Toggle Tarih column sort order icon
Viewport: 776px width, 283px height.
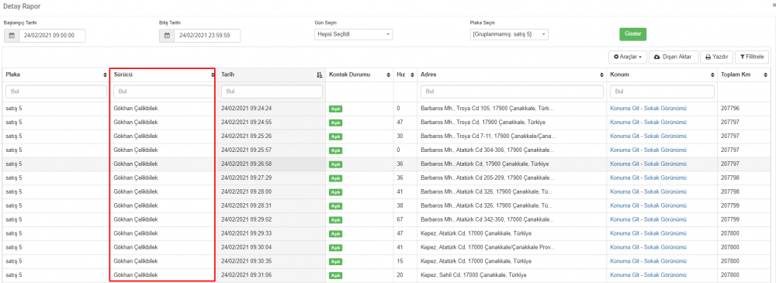[x=319, y=74]
